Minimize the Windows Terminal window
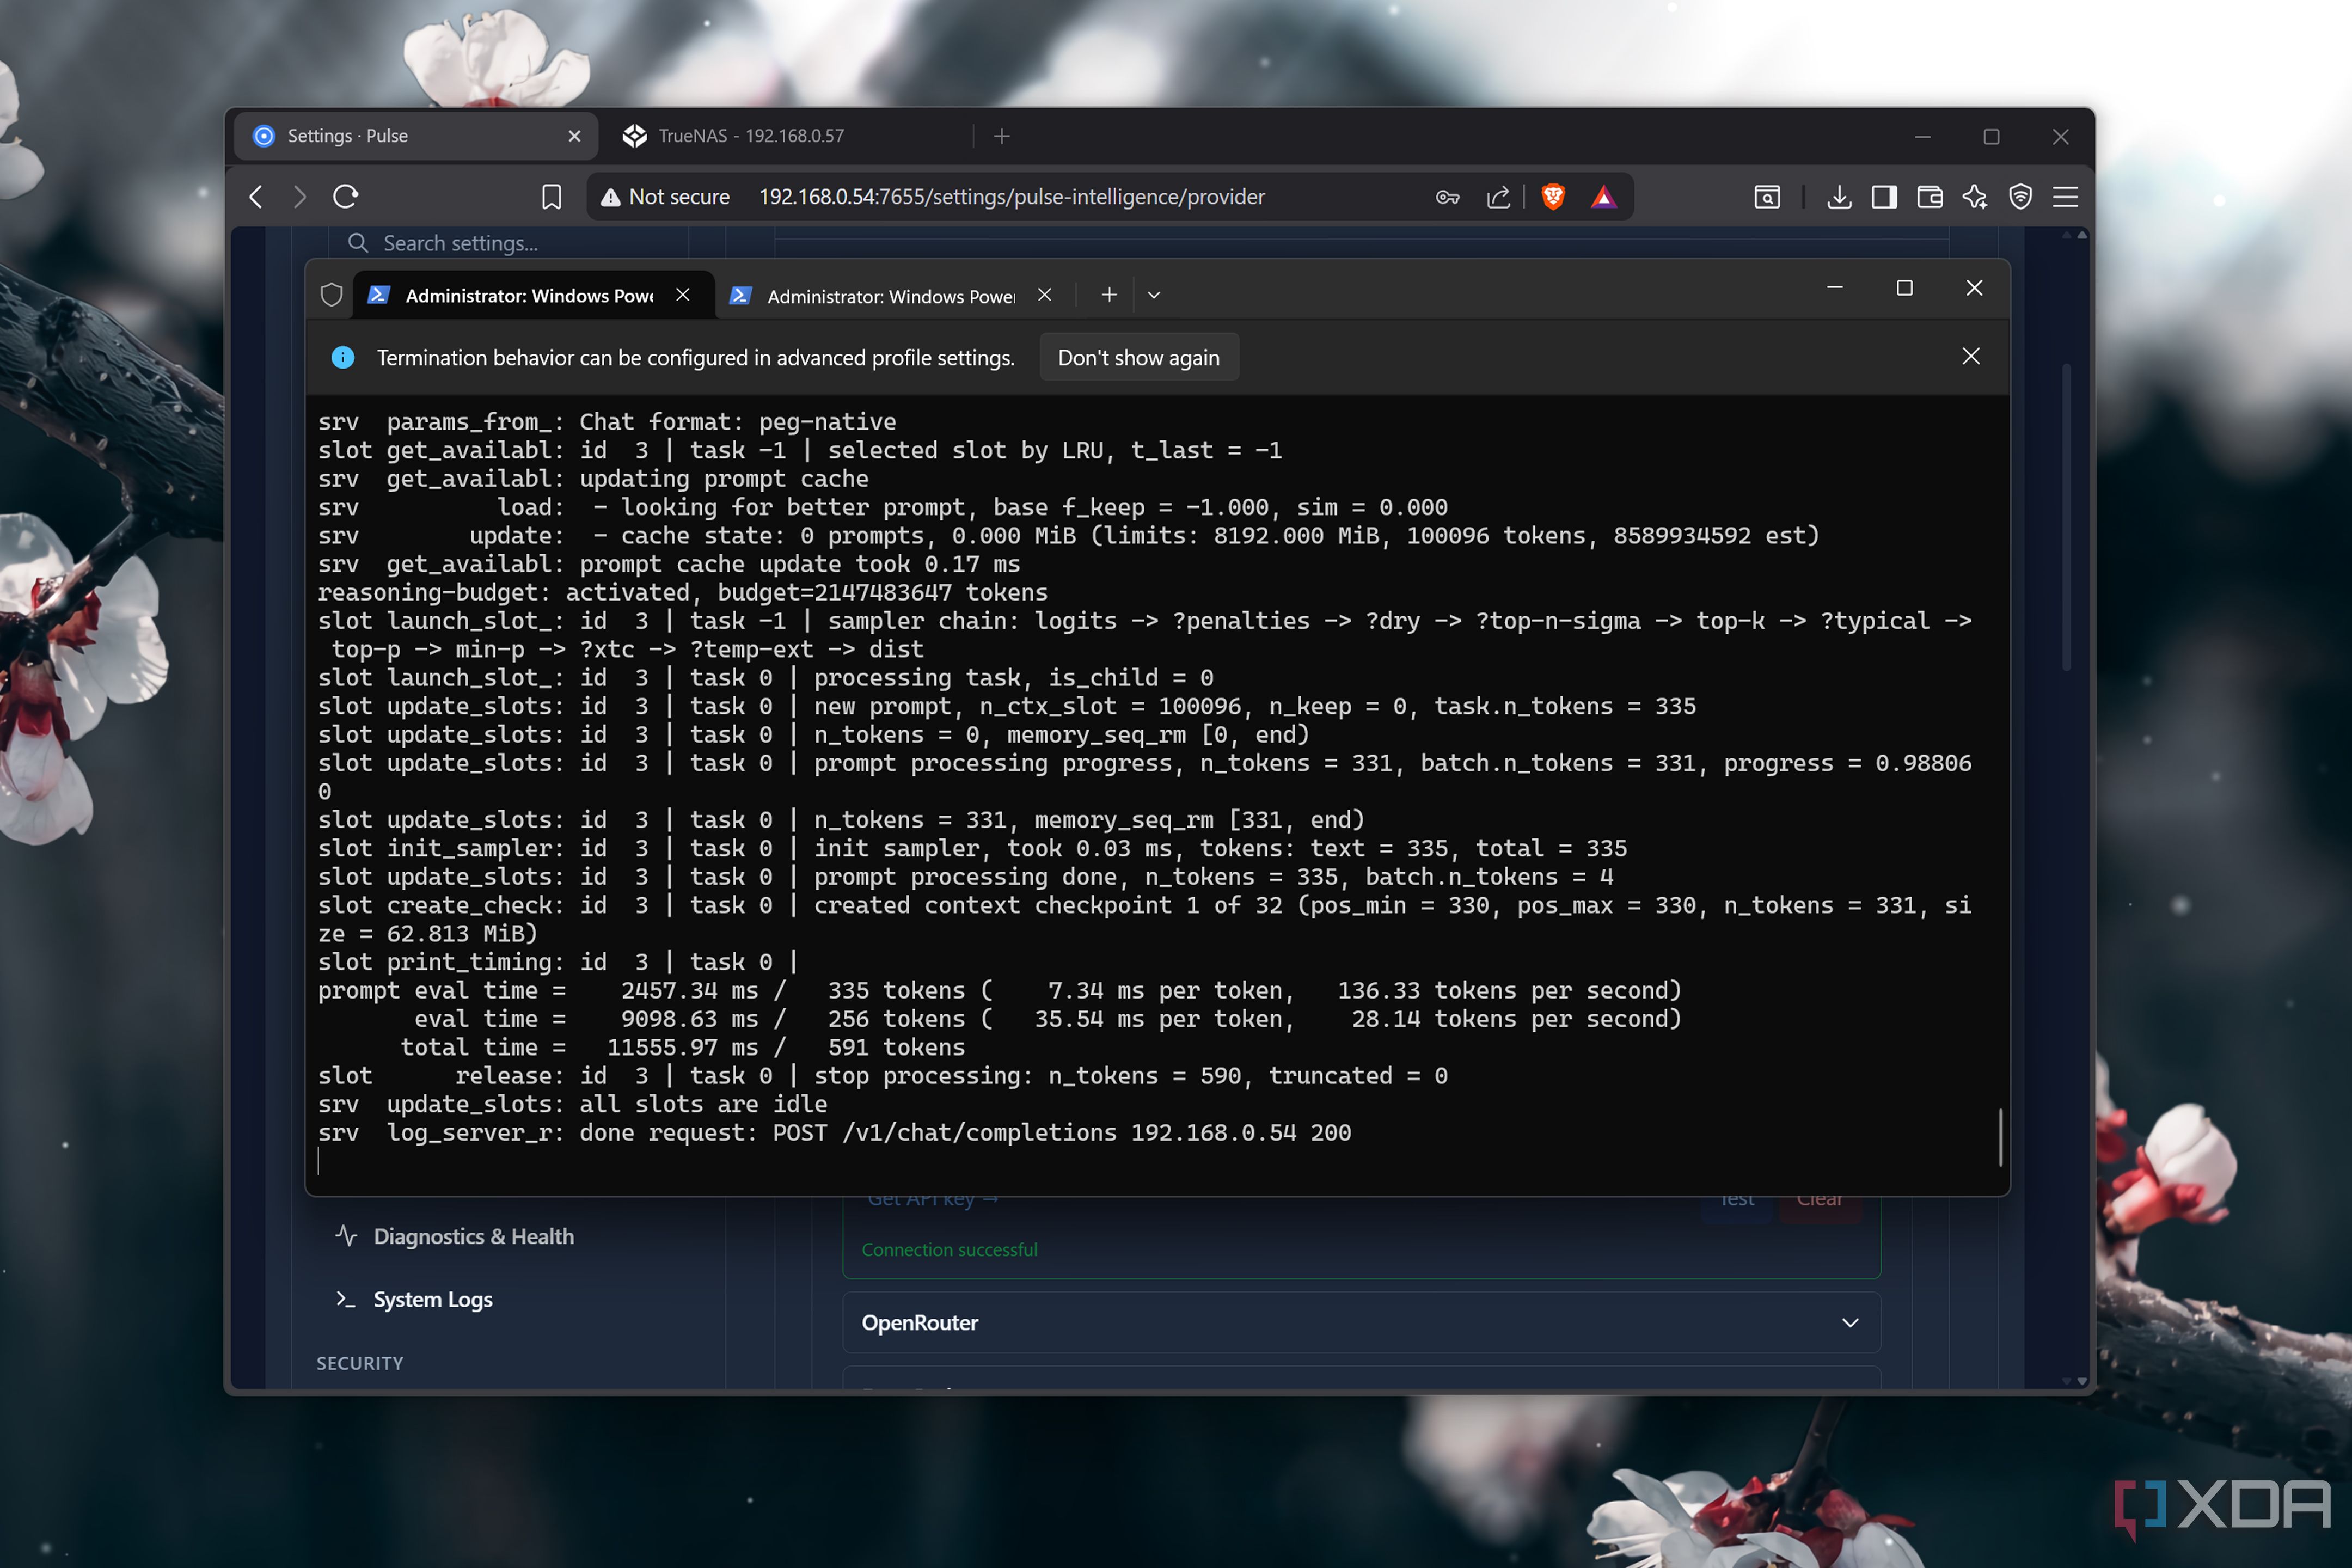 point(1835,288)
